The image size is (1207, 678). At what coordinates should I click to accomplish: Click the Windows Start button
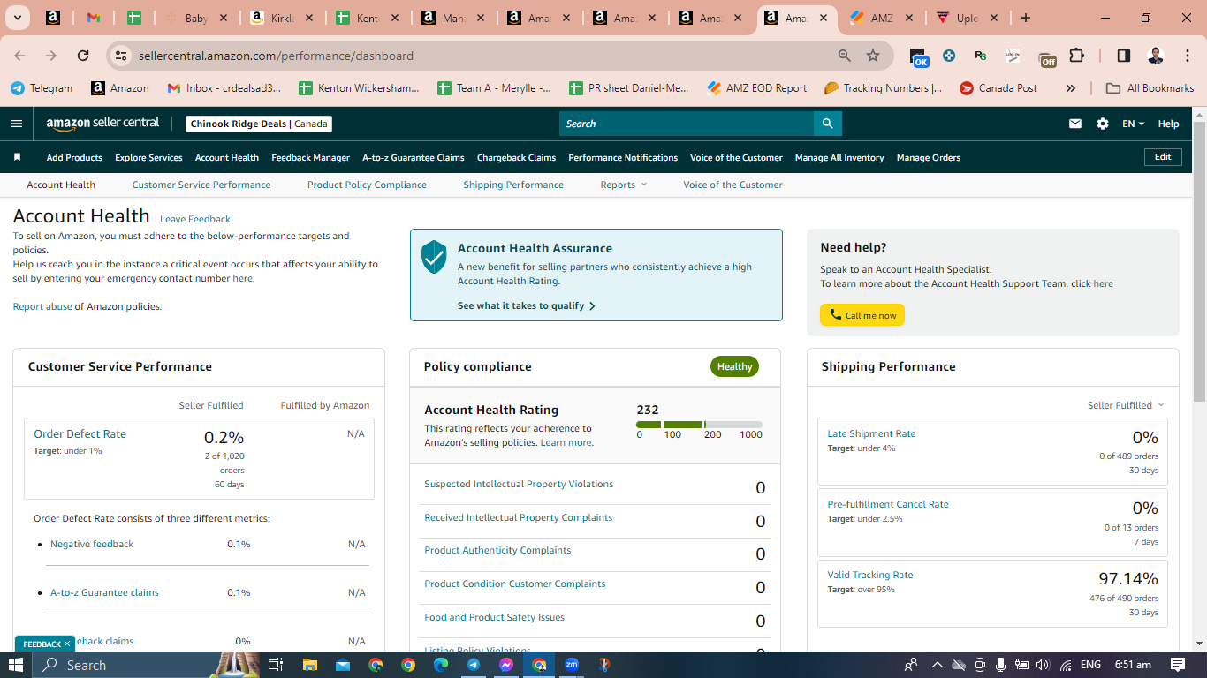(16, 665)
